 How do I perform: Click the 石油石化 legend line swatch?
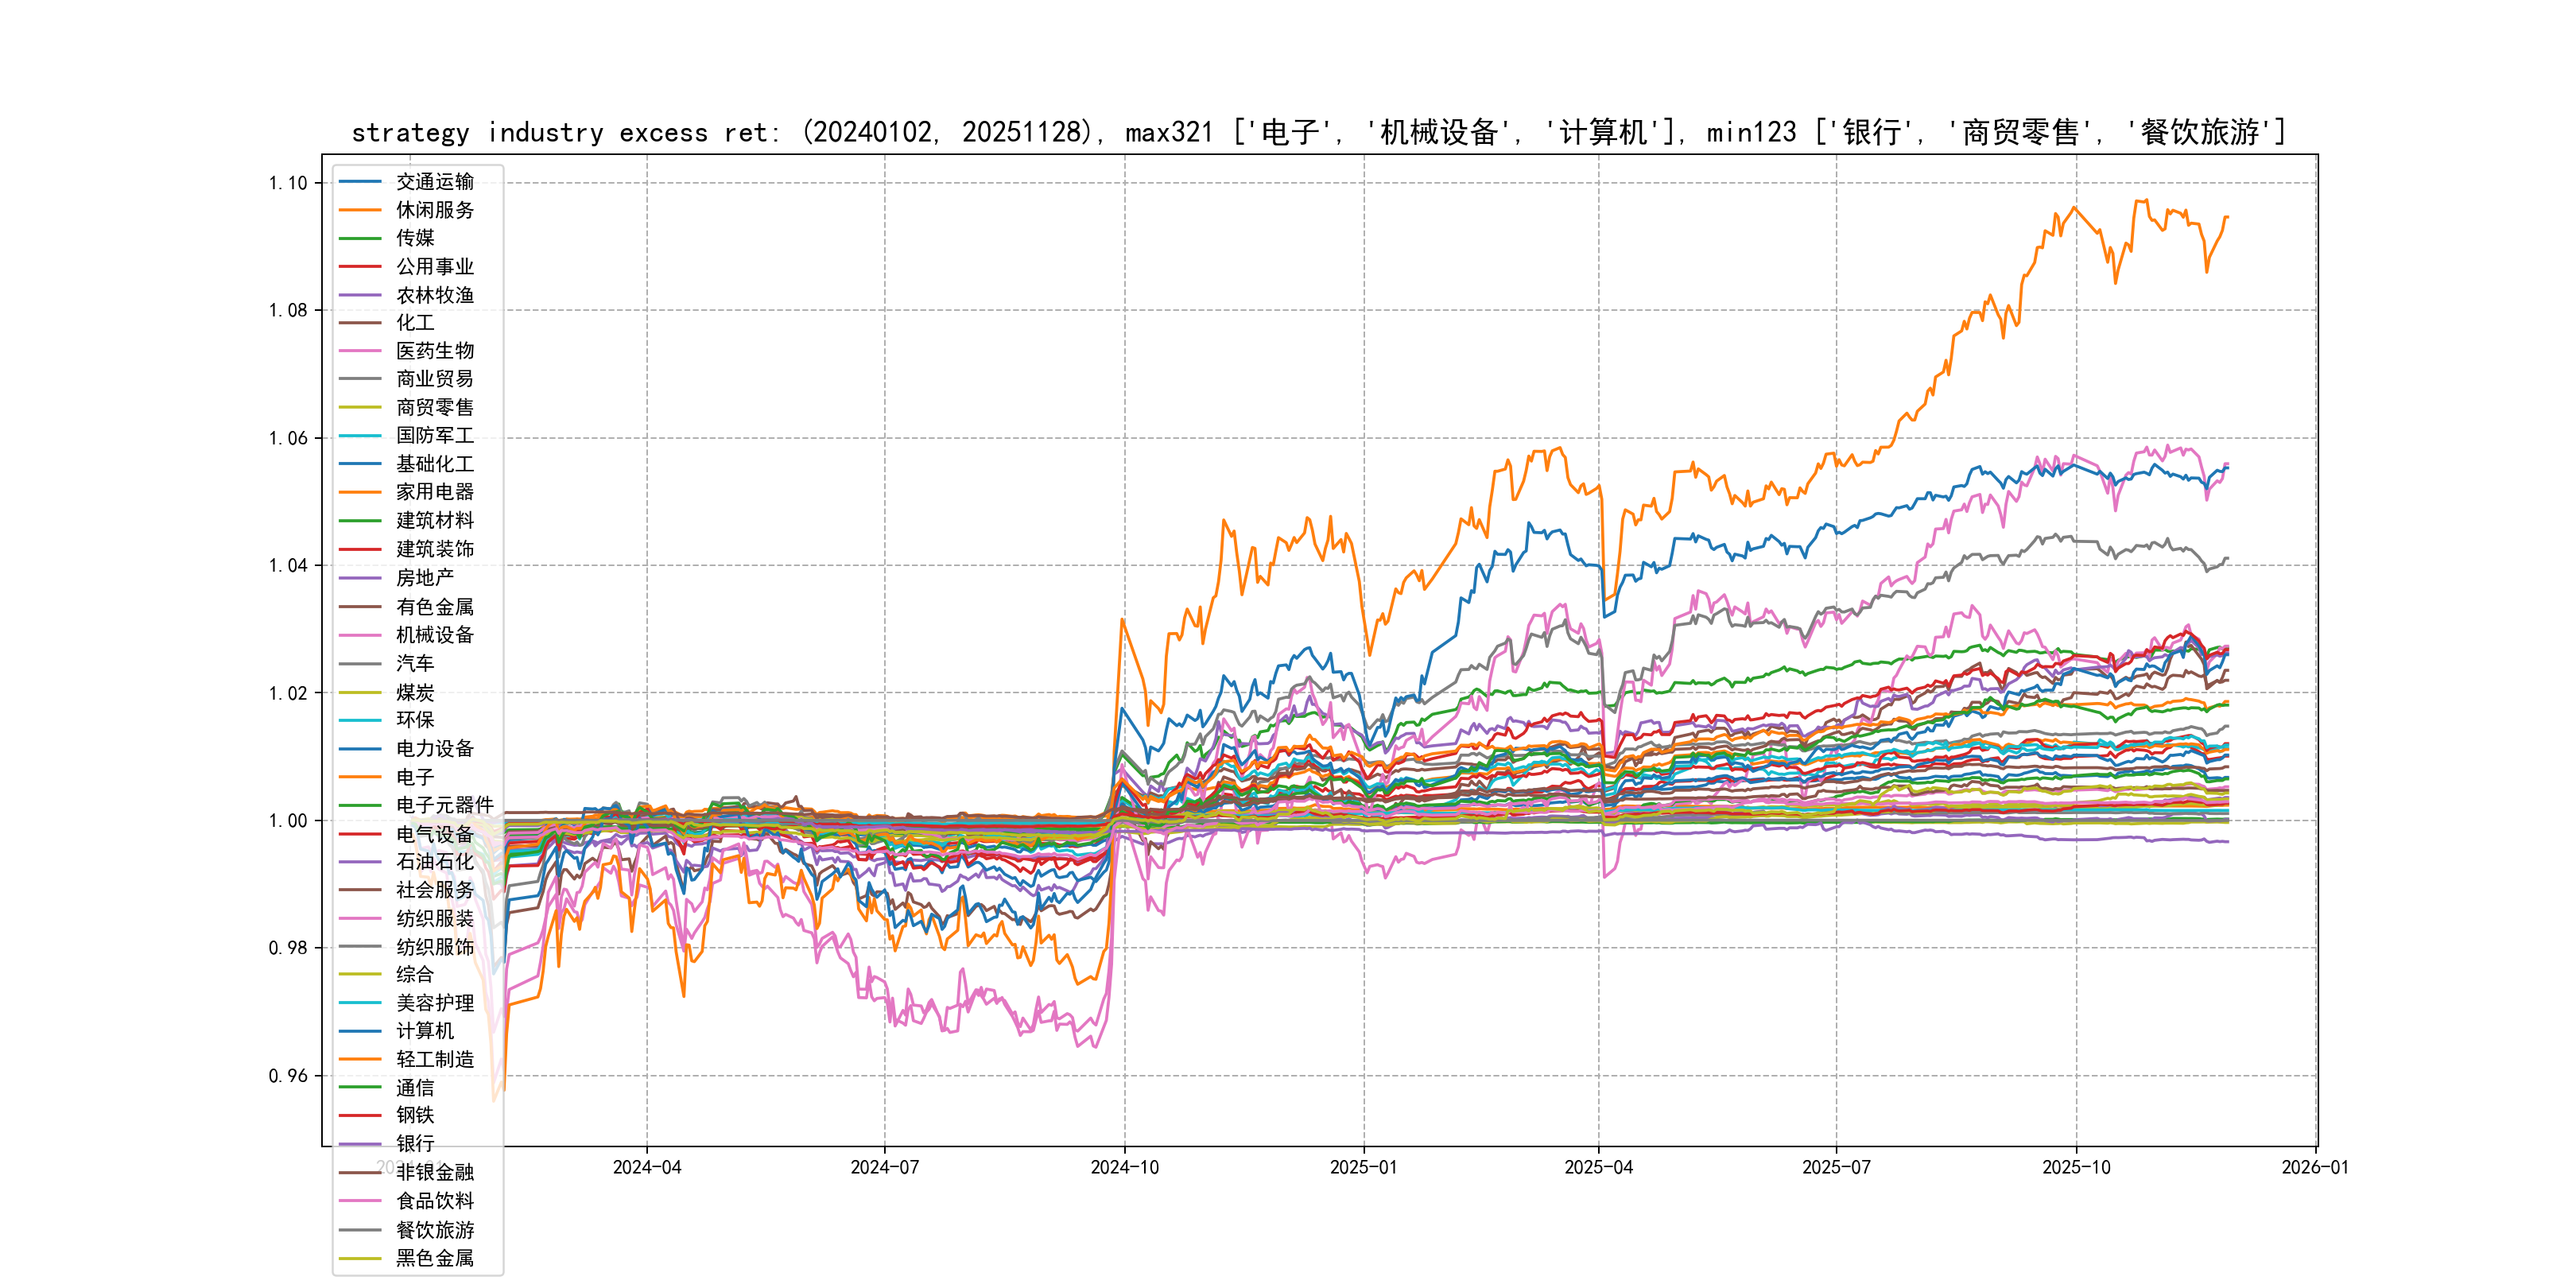(x=360, y=862)
